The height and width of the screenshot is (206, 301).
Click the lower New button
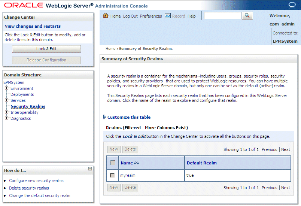click(114, 187)
